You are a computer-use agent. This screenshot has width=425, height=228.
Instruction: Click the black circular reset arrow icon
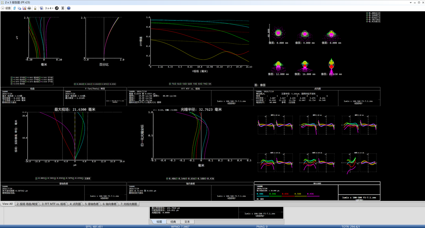pyautogui.click(x=57, y=8)
